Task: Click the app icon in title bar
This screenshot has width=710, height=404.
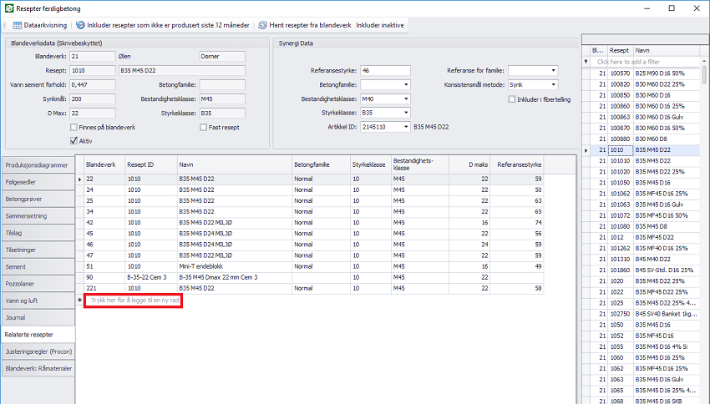Action: (9, 8)
